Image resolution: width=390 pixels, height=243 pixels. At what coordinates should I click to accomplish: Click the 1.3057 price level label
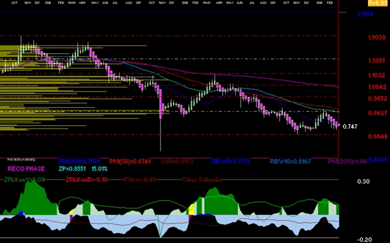tap(377, 60)
